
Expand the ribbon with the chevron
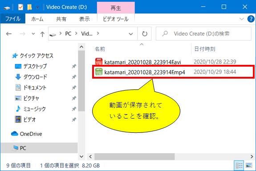coord(242,19)
